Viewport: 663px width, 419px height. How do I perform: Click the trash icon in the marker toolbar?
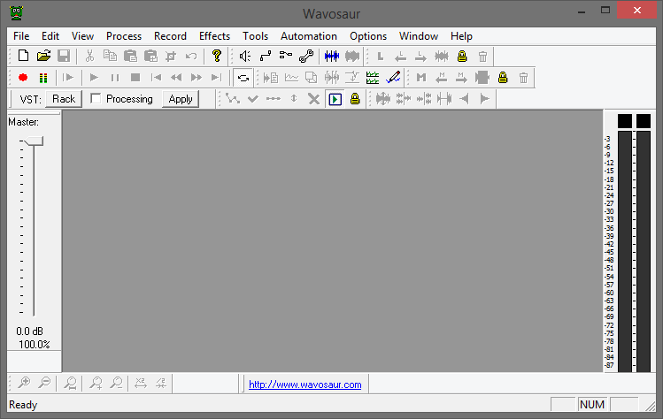(523, 78)
